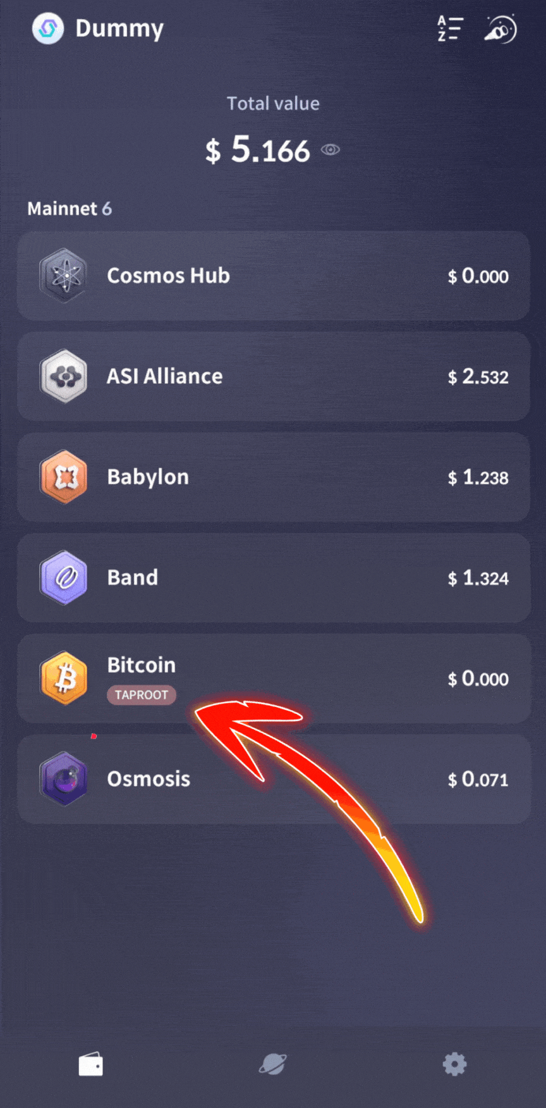Click the Dummy wallet avatar icon
Viewport: 546px width, 1108px height.
point(47,28)
